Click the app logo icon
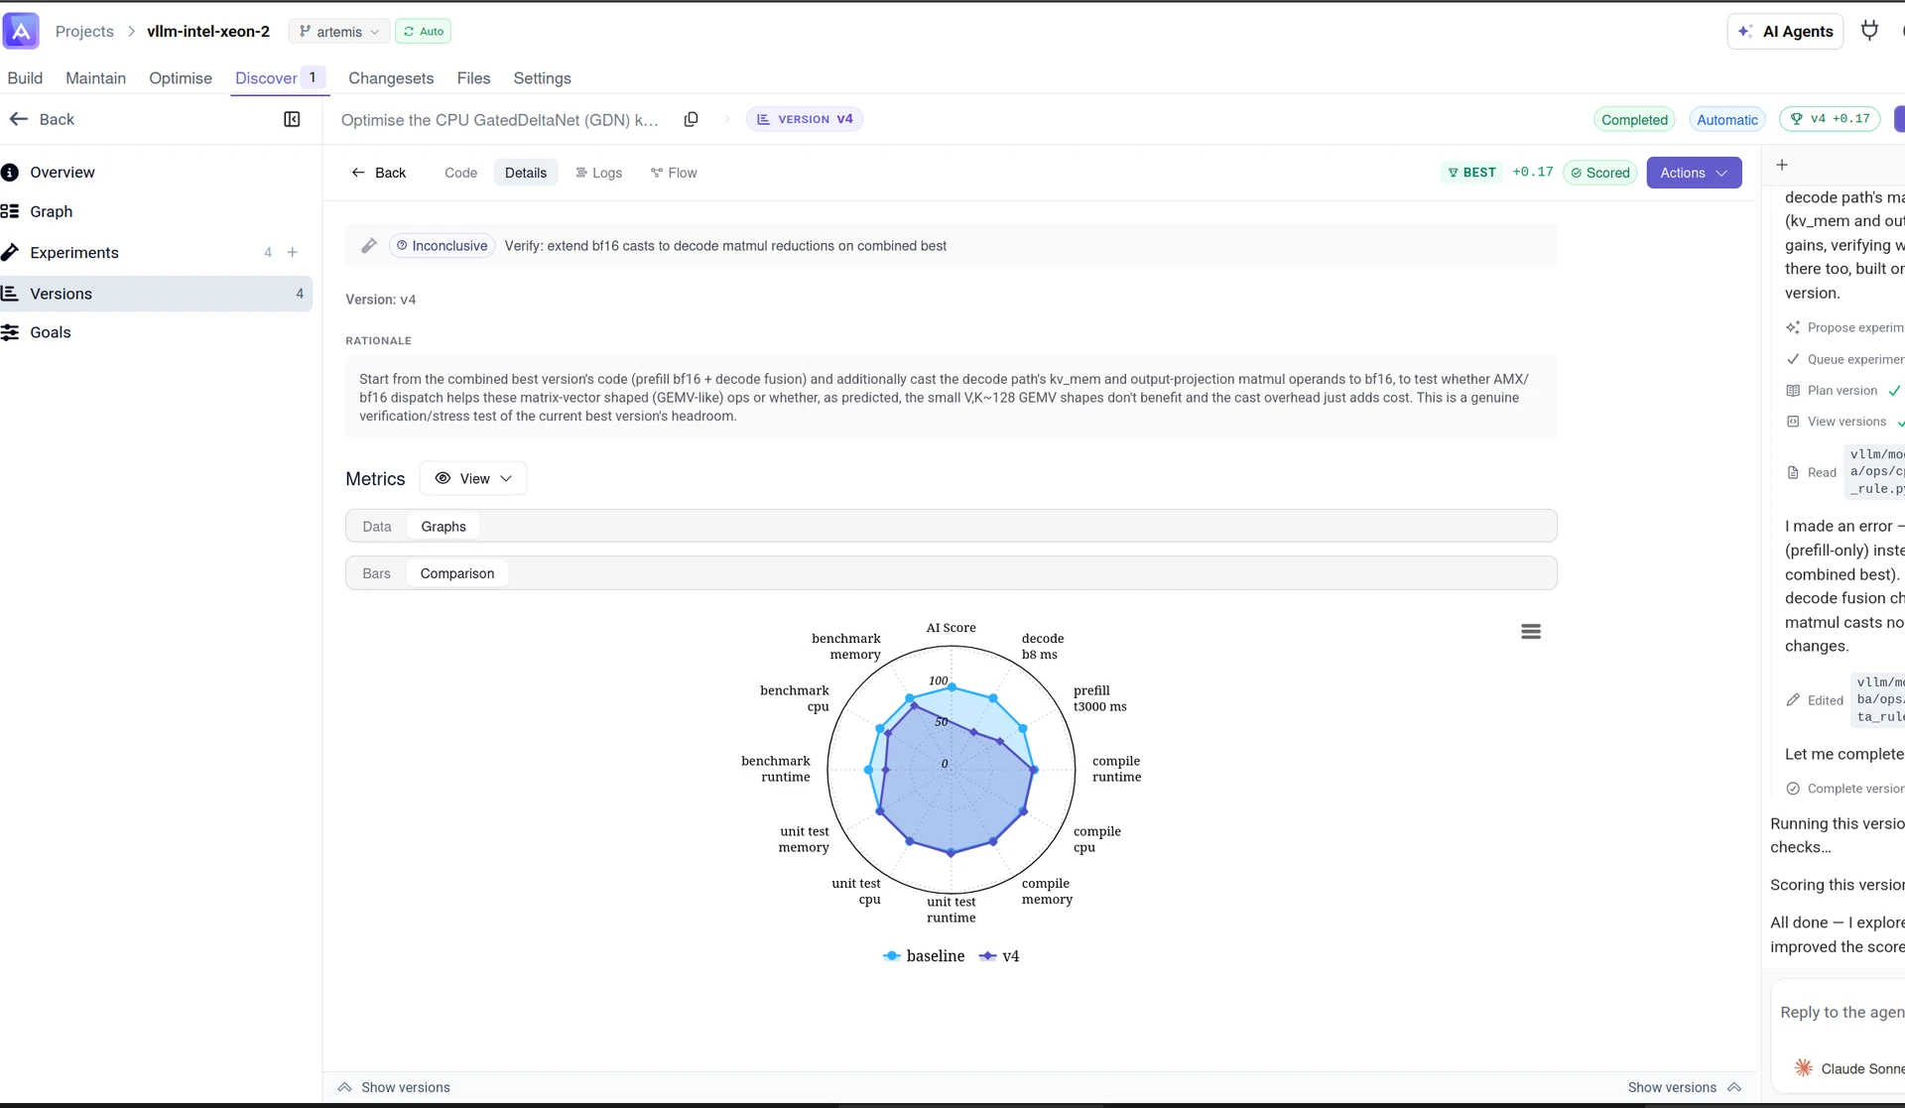 [x=21, y=31]
